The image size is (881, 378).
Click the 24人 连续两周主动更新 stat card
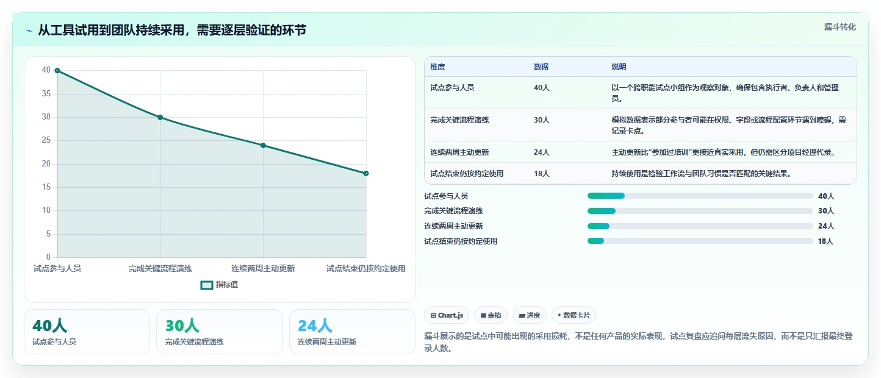pyautogui.click(x=352, y=332)
